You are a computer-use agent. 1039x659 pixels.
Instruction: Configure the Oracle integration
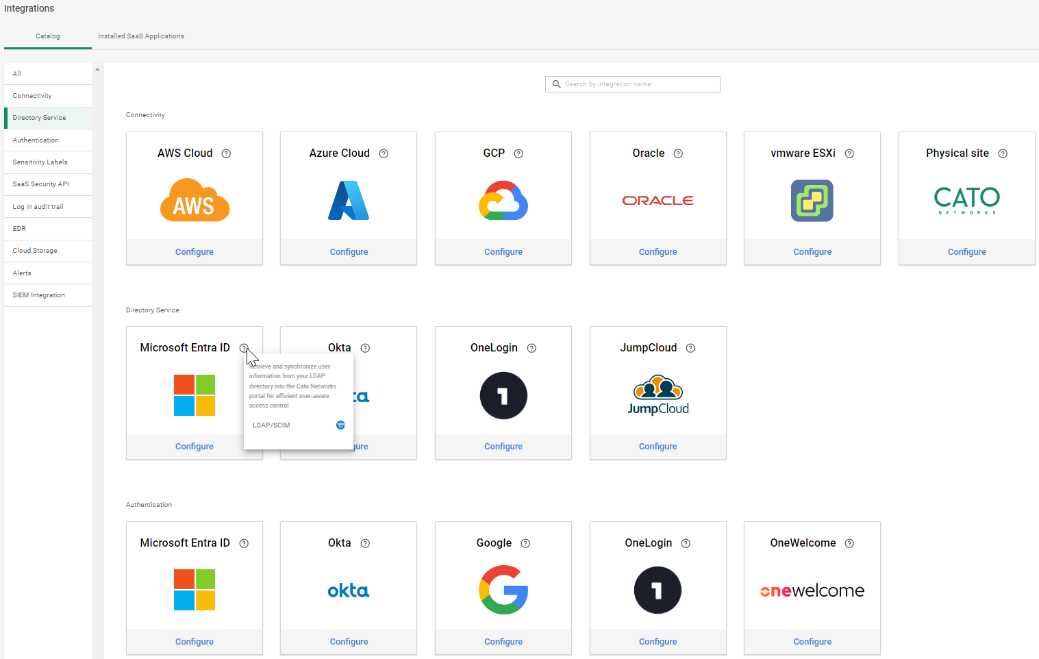[x=658, y=252]
